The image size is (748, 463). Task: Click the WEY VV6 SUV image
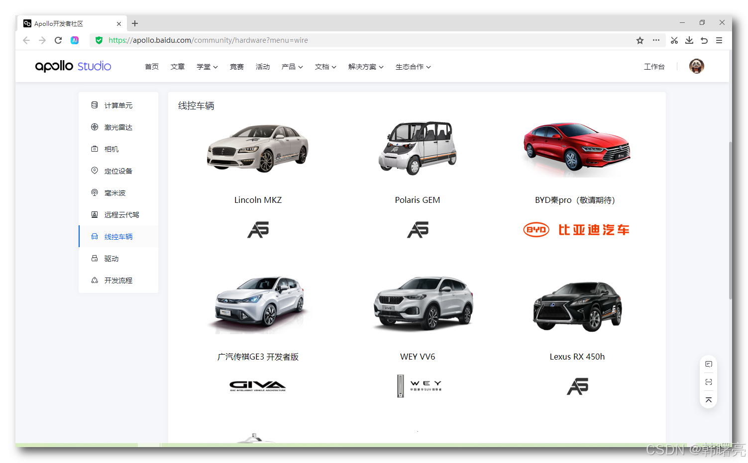coord(423,303)
